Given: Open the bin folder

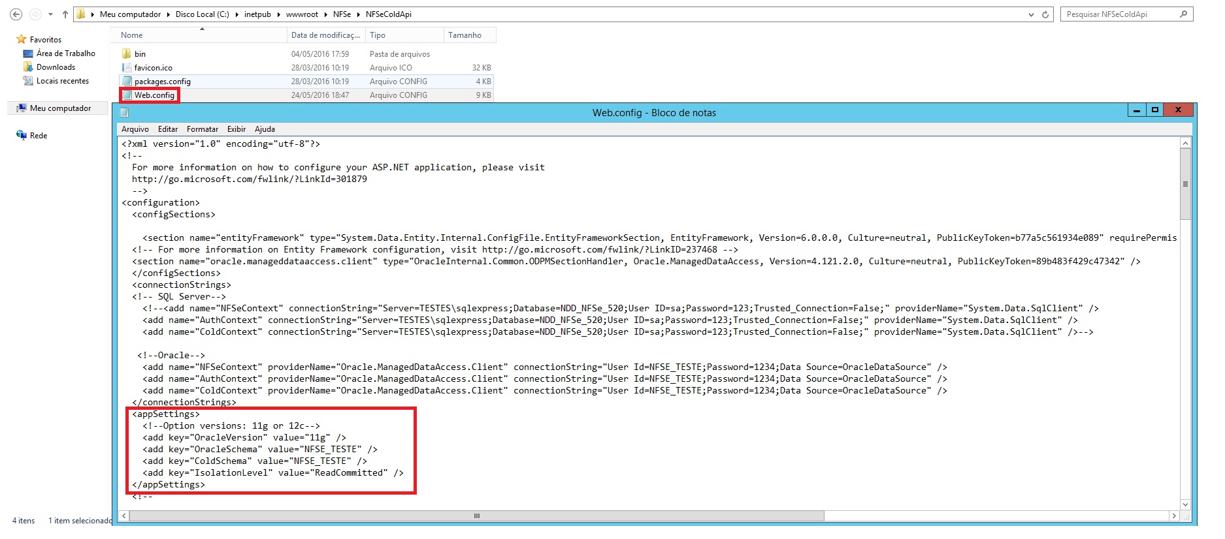Looking at the screenshot, I should coord(140,54).
